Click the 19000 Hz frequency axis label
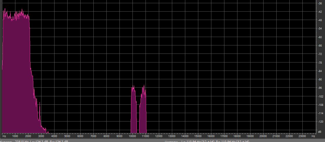 pos(250,137)
